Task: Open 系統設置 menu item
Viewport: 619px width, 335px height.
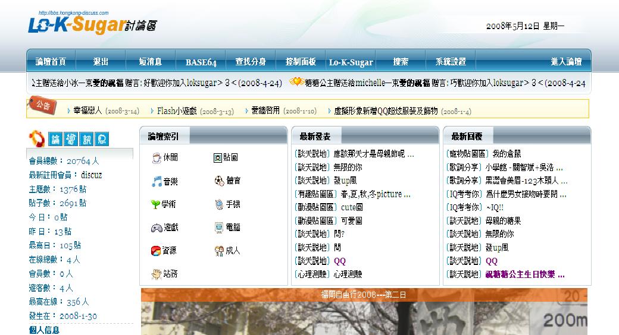Action: pos(451,62)
